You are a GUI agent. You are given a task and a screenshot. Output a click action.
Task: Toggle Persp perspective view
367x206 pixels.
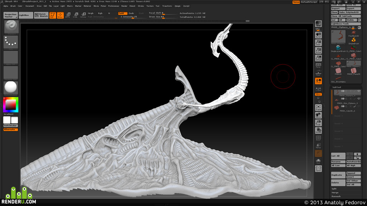tap(318, 65)
